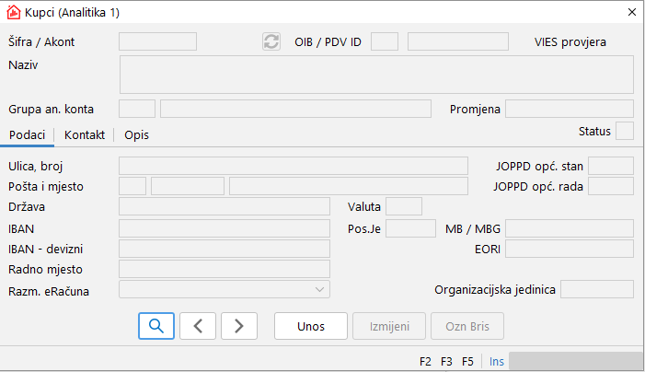Select the Država input field
The image size is (645, 372).
point(225,206)
